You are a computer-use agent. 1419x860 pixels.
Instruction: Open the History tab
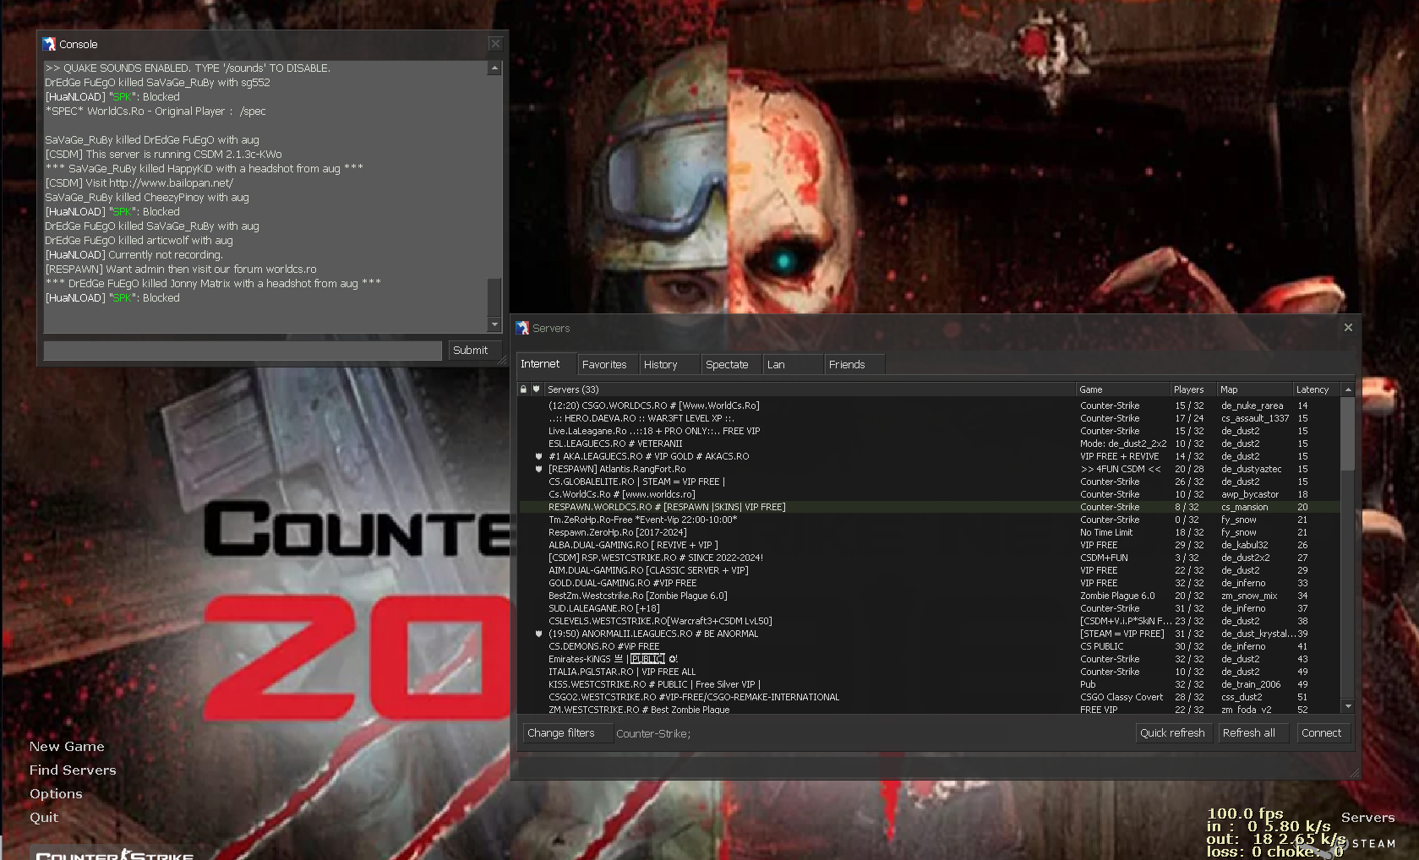(x=669, y=365)
